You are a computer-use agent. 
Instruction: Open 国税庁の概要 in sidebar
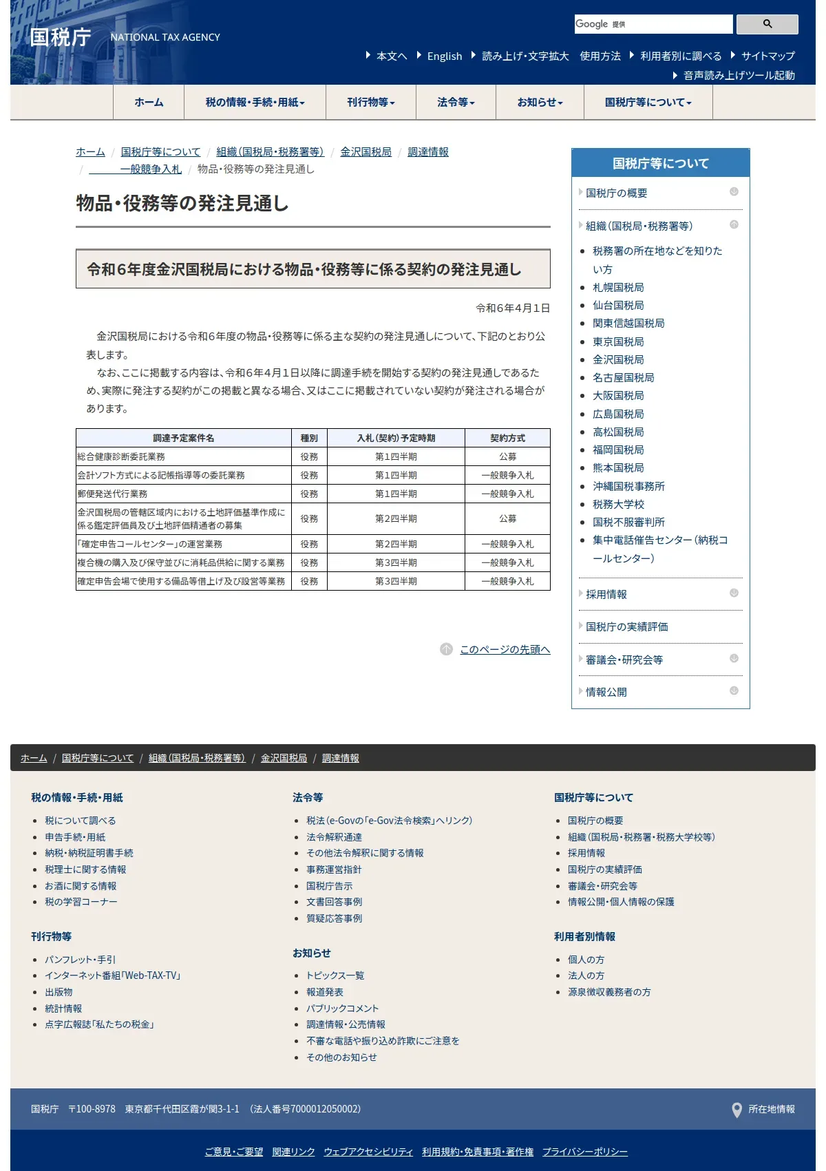pos(617,193)
